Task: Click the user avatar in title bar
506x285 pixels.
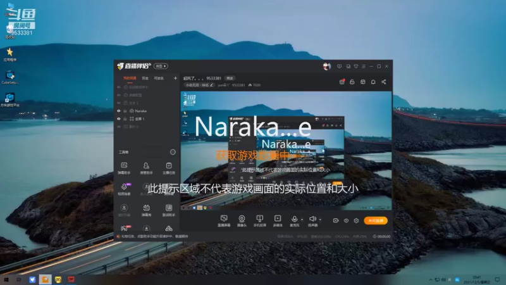Action: [x=326, y=66]
